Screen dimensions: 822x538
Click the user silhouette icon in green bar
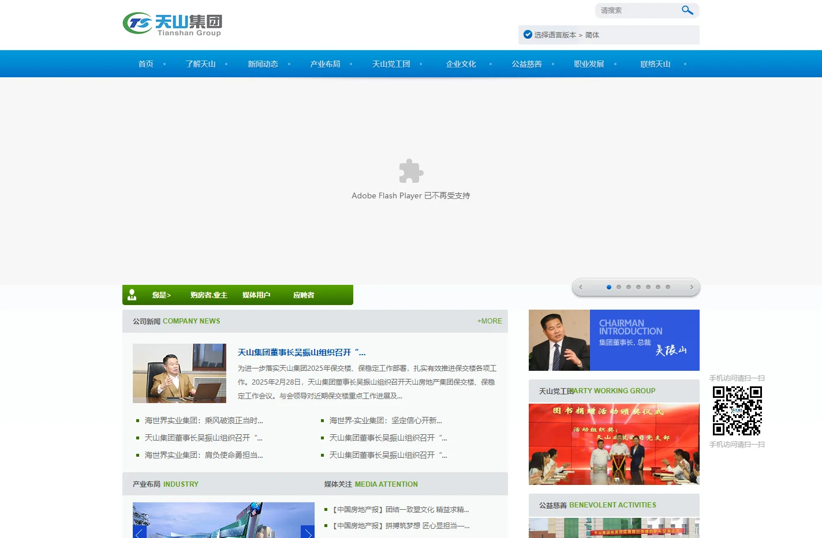click(x=132, y=295)
